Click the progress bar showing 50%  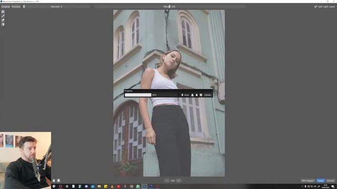(151, 95)
